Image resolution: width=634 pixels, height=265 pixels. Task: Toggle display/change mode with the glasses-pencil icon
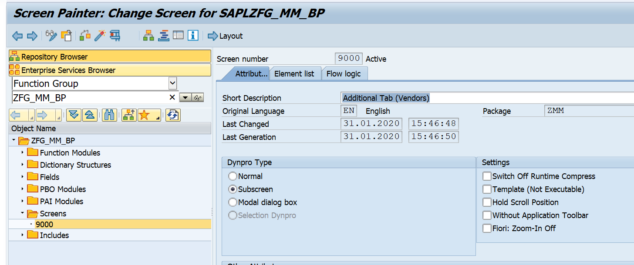click(51, 36)
